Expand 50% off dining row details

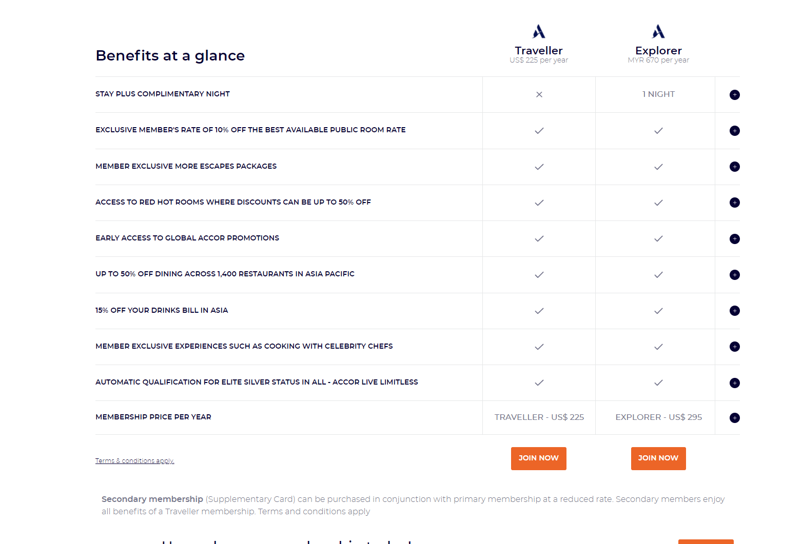pos(734,275)
